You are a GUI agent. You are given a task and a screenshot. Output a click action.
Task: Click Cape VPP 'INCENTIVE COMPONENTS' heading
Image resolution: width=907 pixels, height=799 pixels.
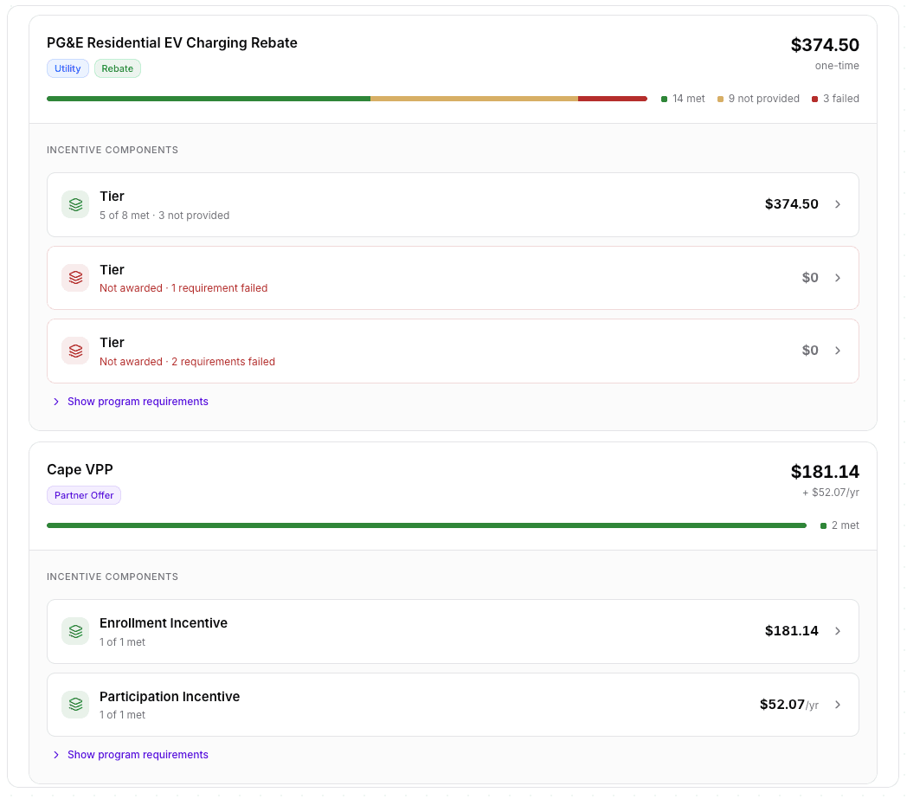pyautogui.click(x=113, y=577)
